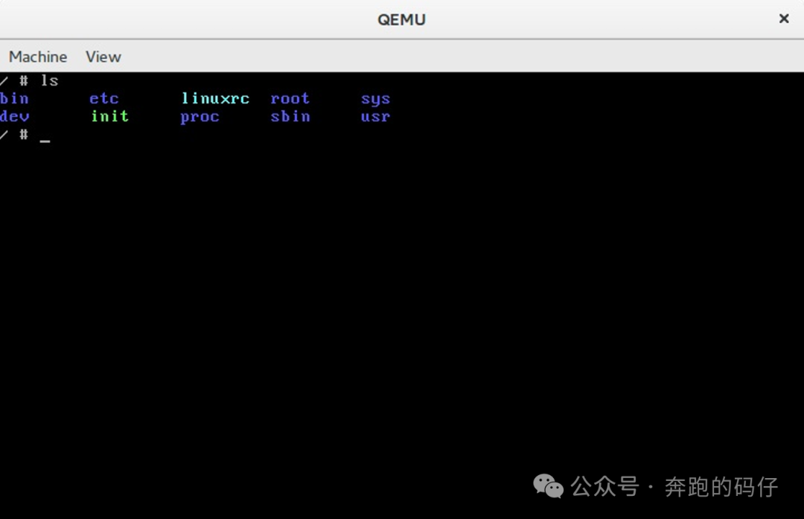Close the QEMU window
Screen dimensions: 804x519
point(785,19)
